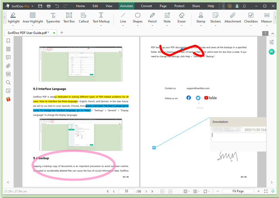Image resolution: width=279 pixels, height=198 pixels.
Task: Show more ribbon tools on the right
Action: (x=275, y=17)
